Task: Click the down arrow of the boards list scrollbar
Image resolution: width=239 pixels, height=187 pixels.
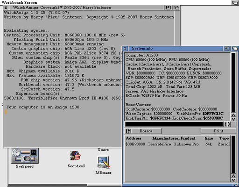Action: click(x=233, y=180)
